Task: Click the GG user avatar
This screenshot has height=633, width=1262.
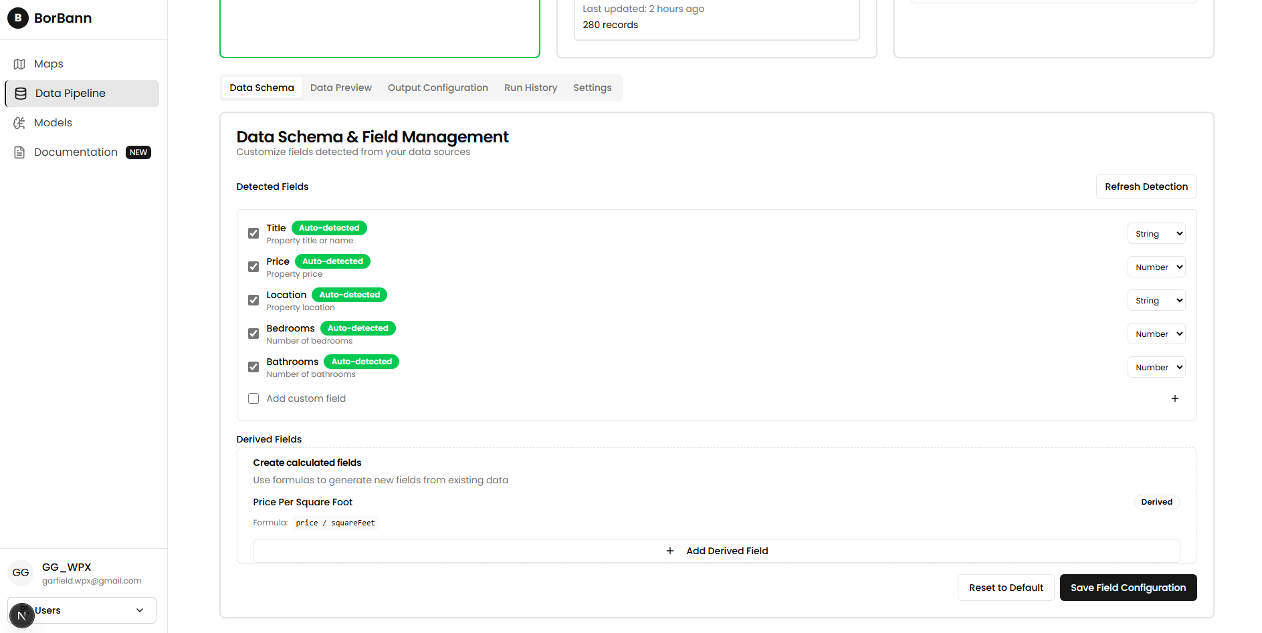Action: 21,573
